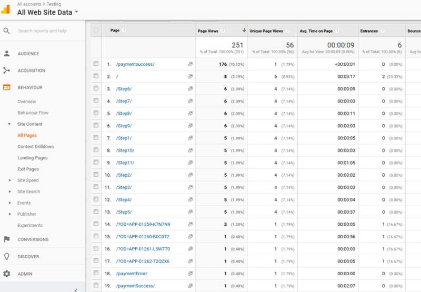
Task: Click the Acquisition icon in sidebar
Action: [x=6, y=71]
